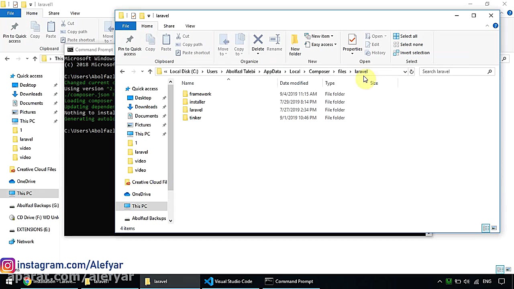
Task: Select the framework folder in the file list
Action: [x=200, y=94]
